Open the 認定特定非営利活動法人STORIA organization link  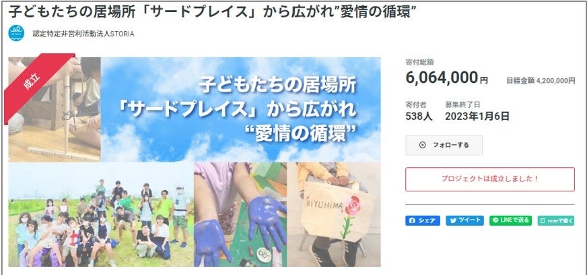click(83, 34)
